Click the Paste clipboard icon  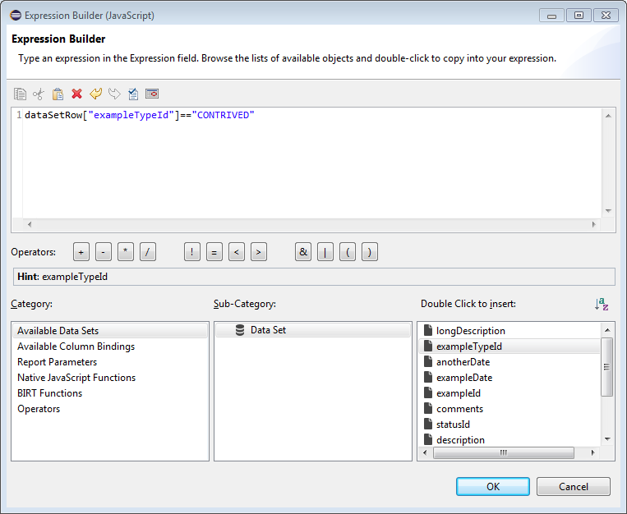[58, 94]
